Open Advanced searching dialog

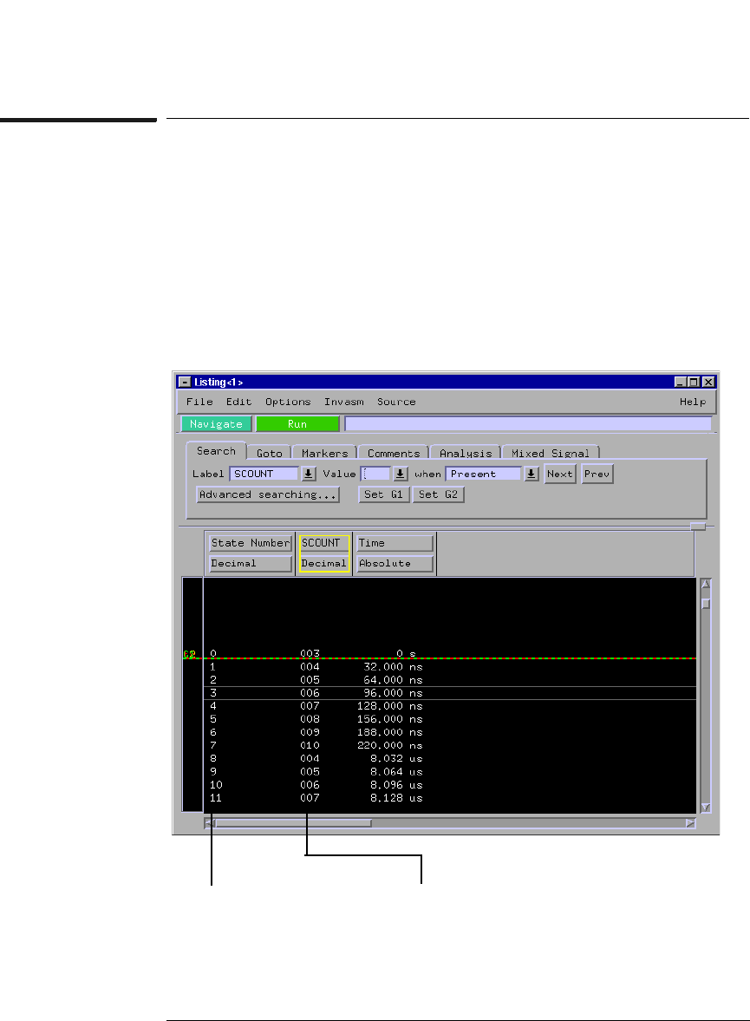(x=268, y=494)
